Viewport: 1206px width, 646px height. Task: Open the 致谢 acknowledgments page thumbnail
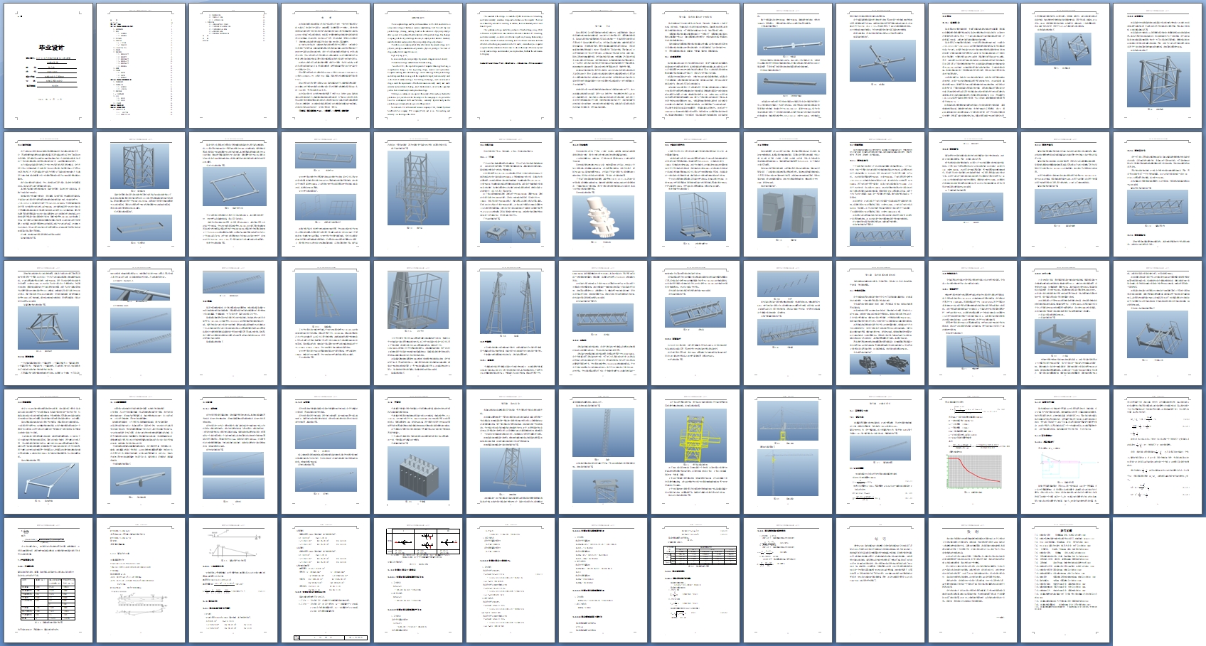[x=973, y=580]
